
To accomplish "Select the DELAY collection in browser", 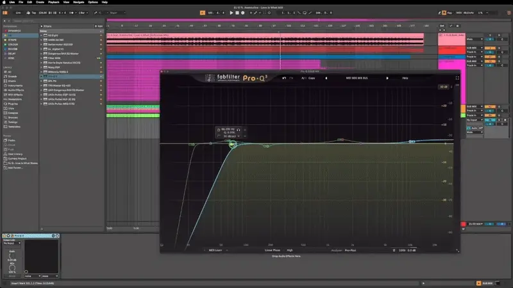I will click(12, 54).
